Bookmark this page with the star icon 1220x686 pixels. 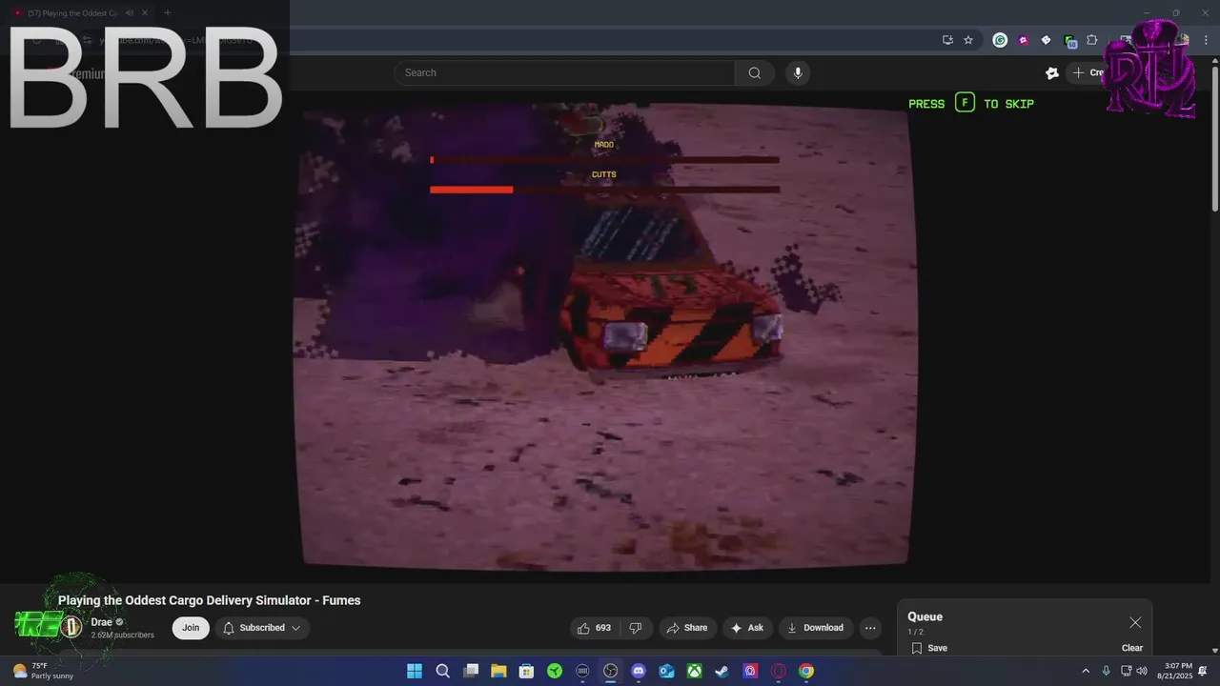coord(968,40)
